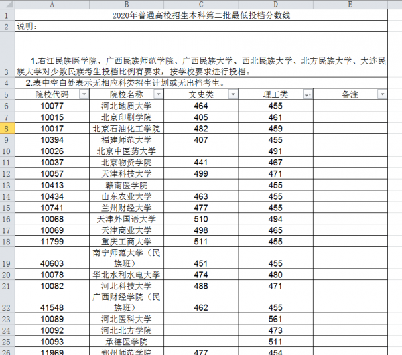Select code cell 10413
Image resolution: width=402 pixels, height=355 pixels.
(x=52, y=185)
